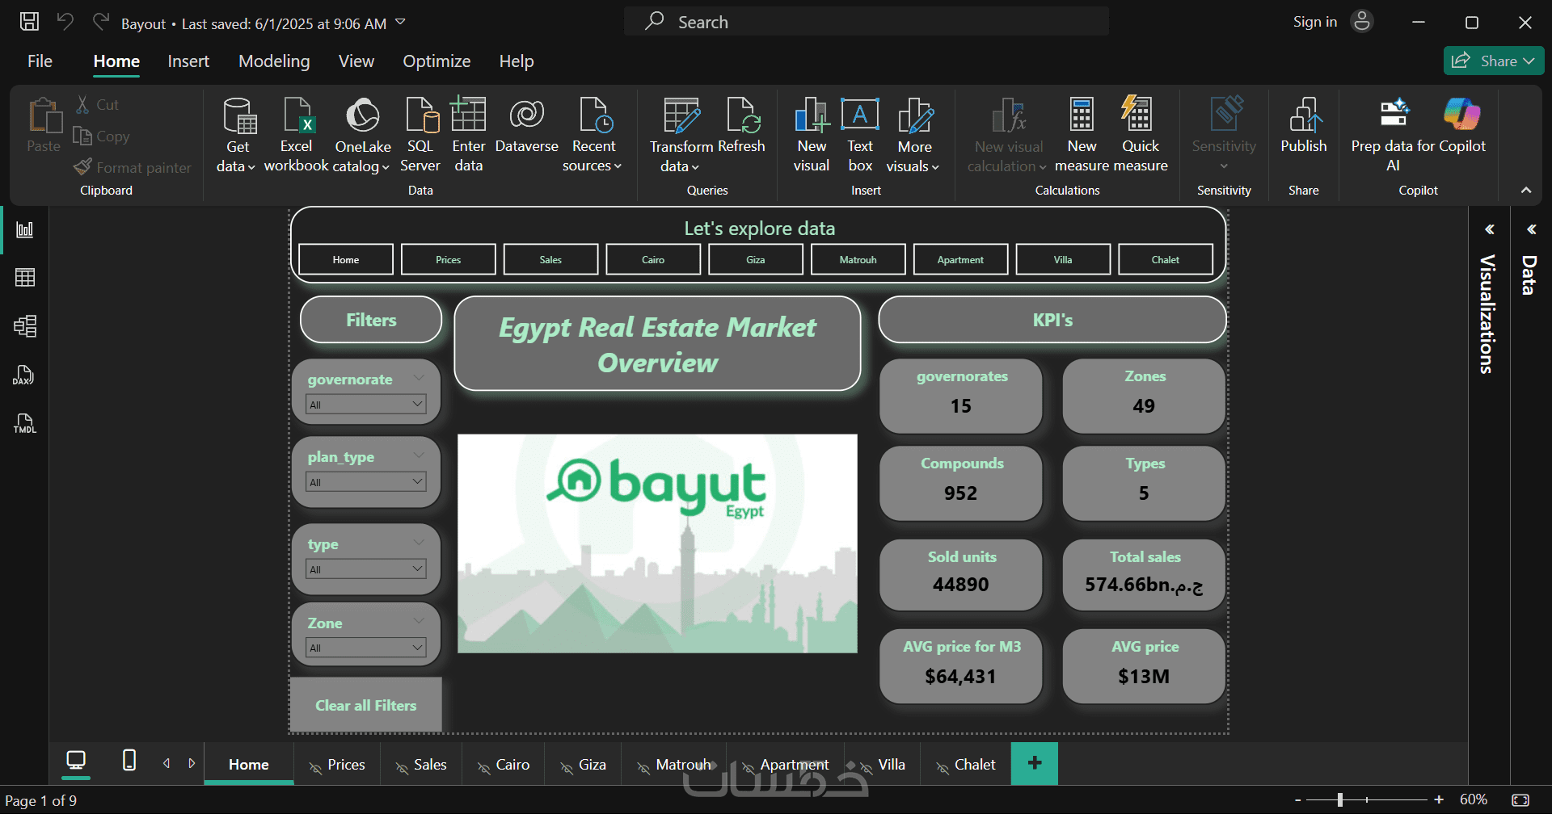The image size is (1552, 814).
Task: Click the Search box
Action: tap(866, 22)
